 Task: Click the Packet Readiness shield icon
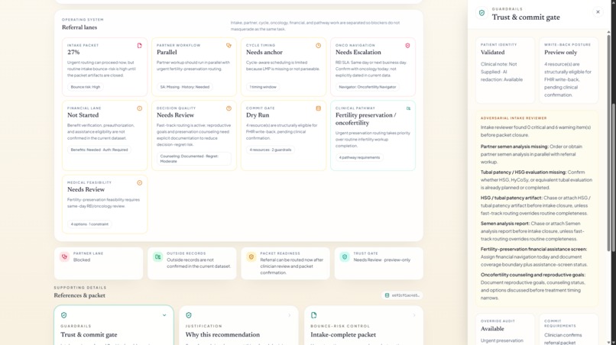point(251,257)
